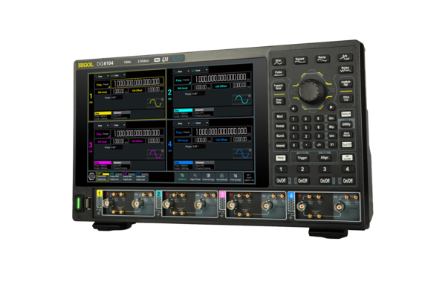Screen dimensions: 431x288
Task: Click the RIGOL logo on the bezel
Action: click(85, 65)
